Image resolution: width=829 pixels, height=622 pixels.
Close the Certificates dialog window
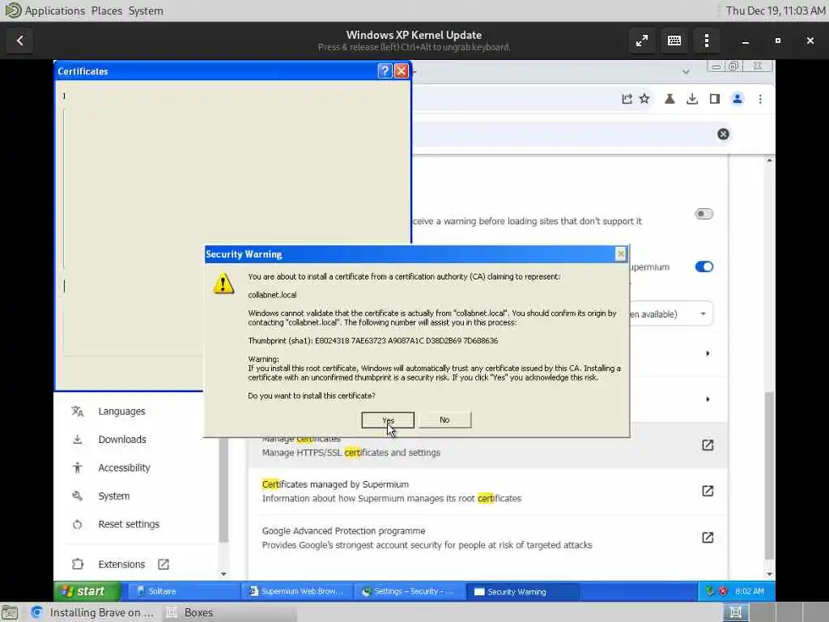[402, 71]
